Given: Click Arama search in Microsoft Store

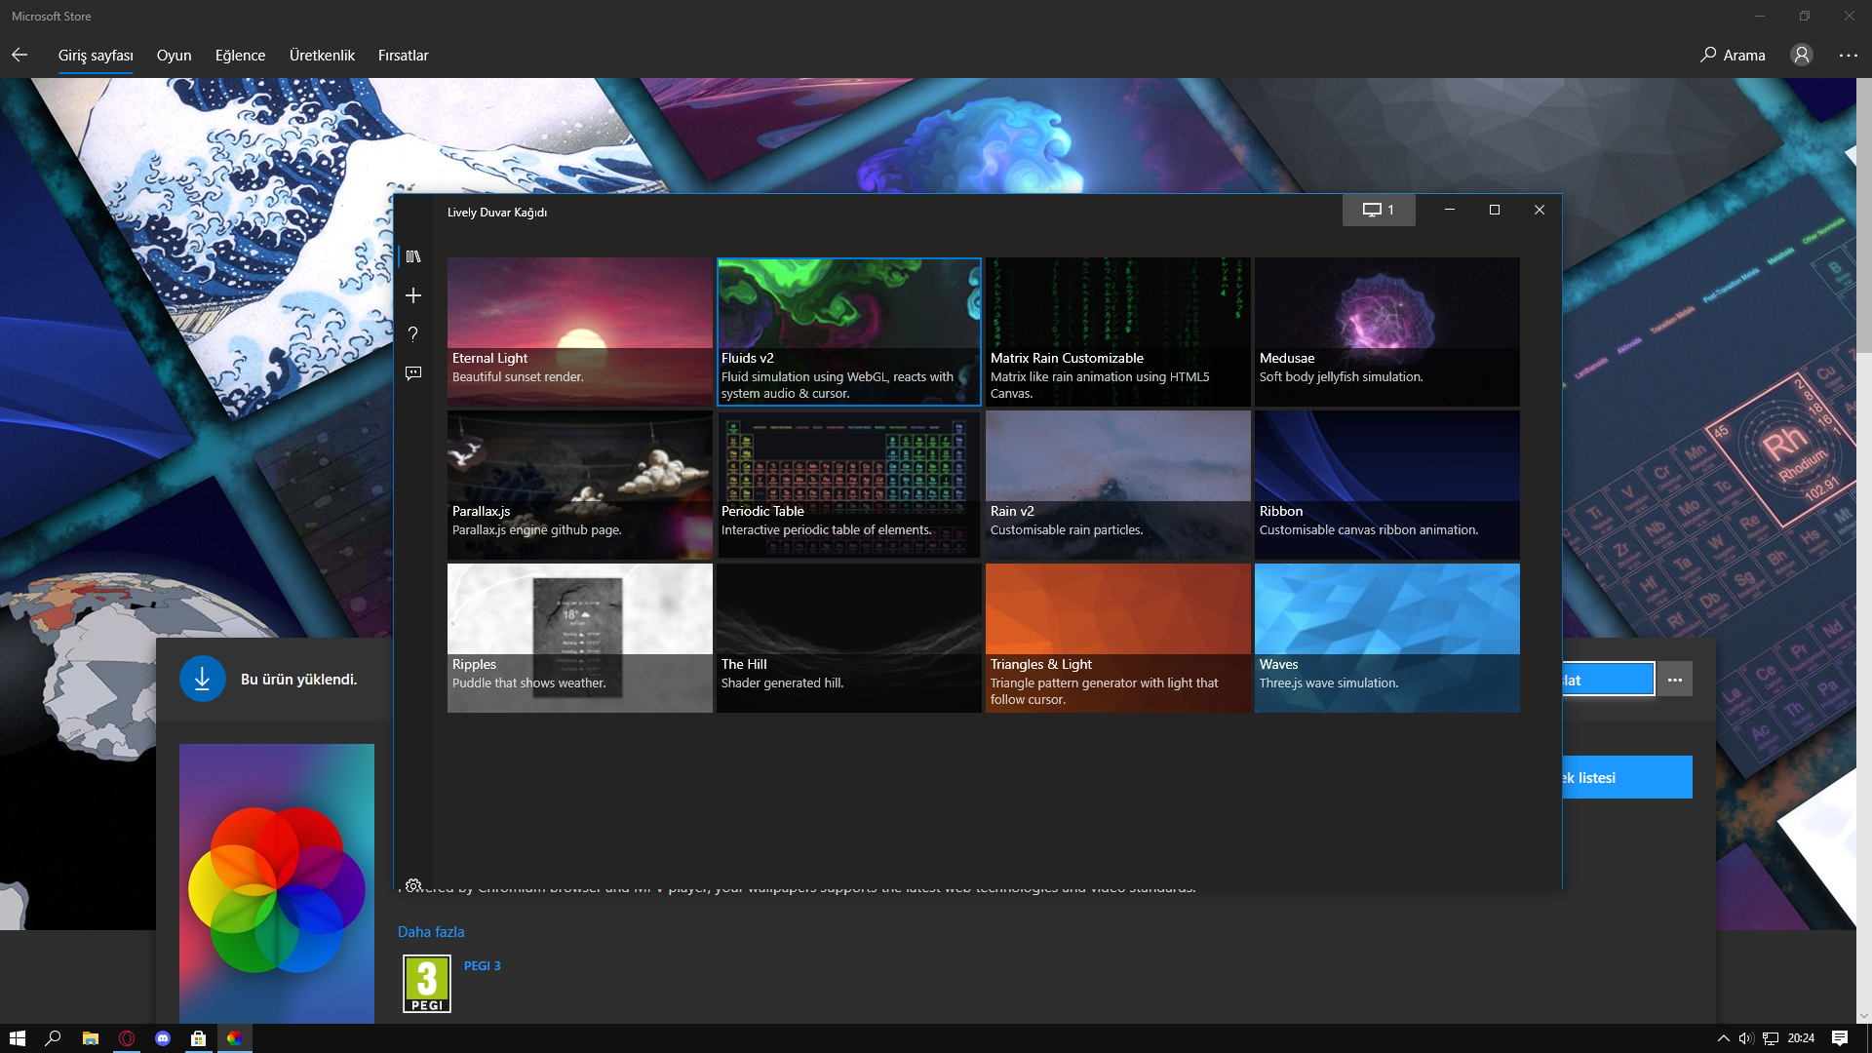Looking at the screenshot, I should (x=1733, y=56).
